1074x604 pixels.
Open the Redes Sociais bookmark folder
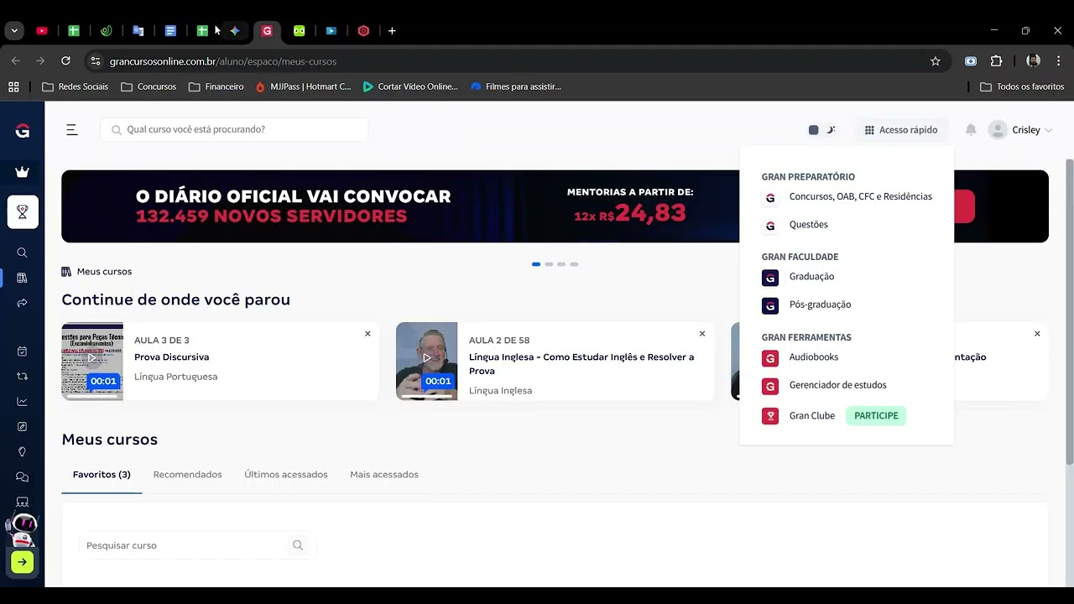click(75, 86)
